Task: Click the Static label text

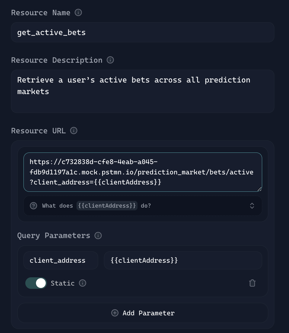Action: [x=62, y=283]
